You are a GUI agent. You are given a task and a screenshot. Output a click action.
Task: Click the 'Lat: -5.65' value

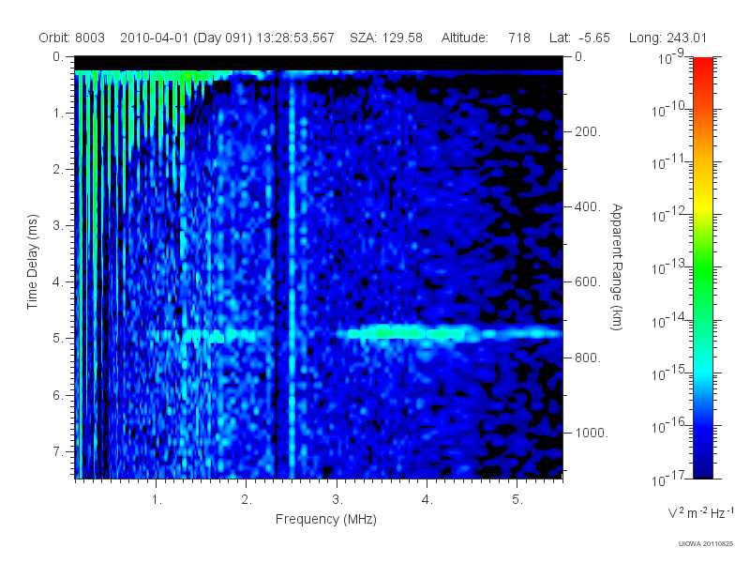coord(579,38)
